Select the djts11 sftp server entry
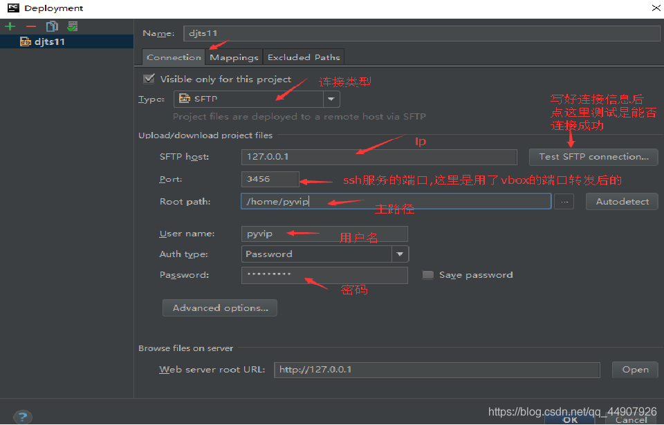The width and height of the screenshot is (664, 425). (x=49, y=41)
